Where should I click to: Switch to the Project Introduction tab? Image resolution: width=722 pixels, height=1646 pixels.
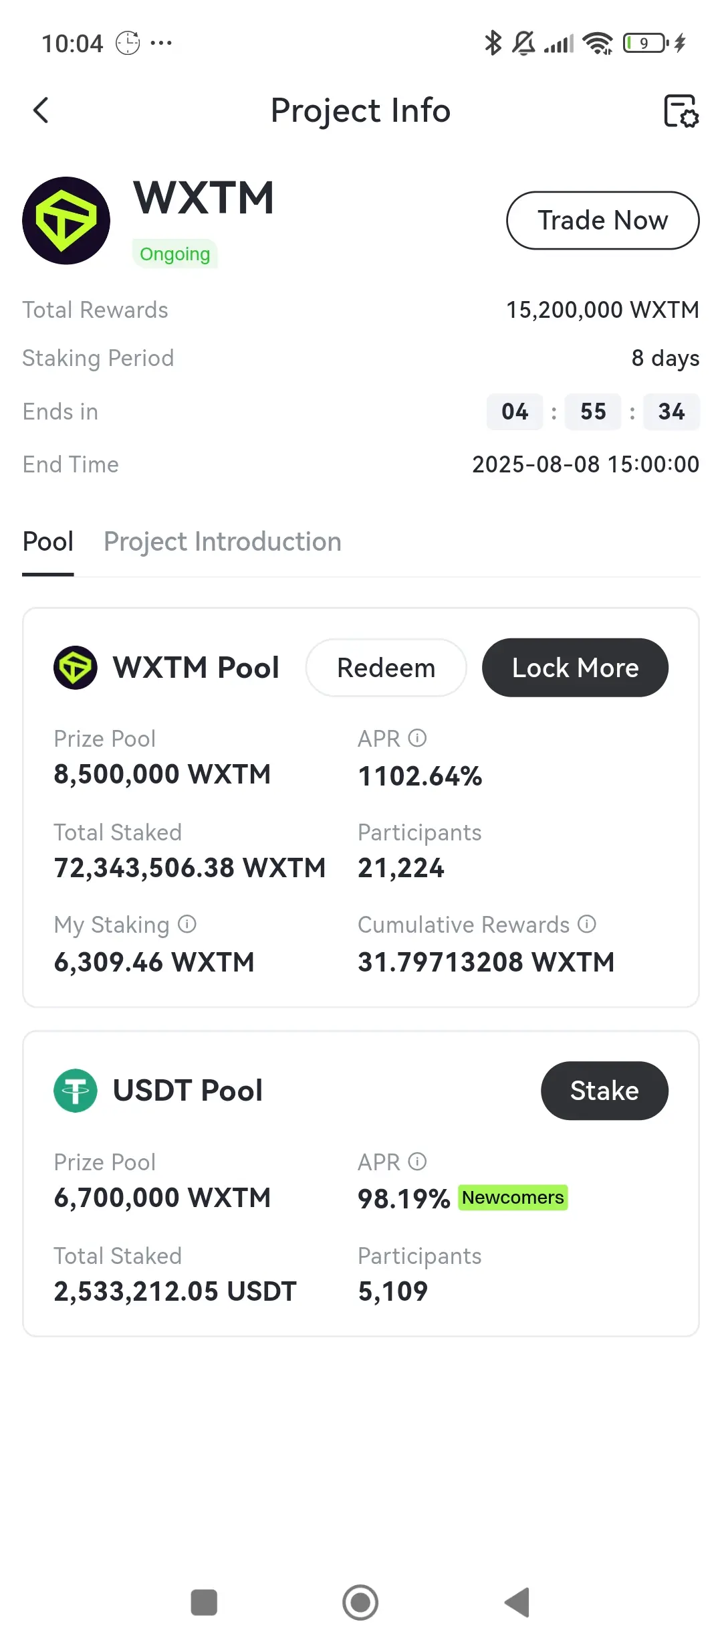[x=223, y=541]
